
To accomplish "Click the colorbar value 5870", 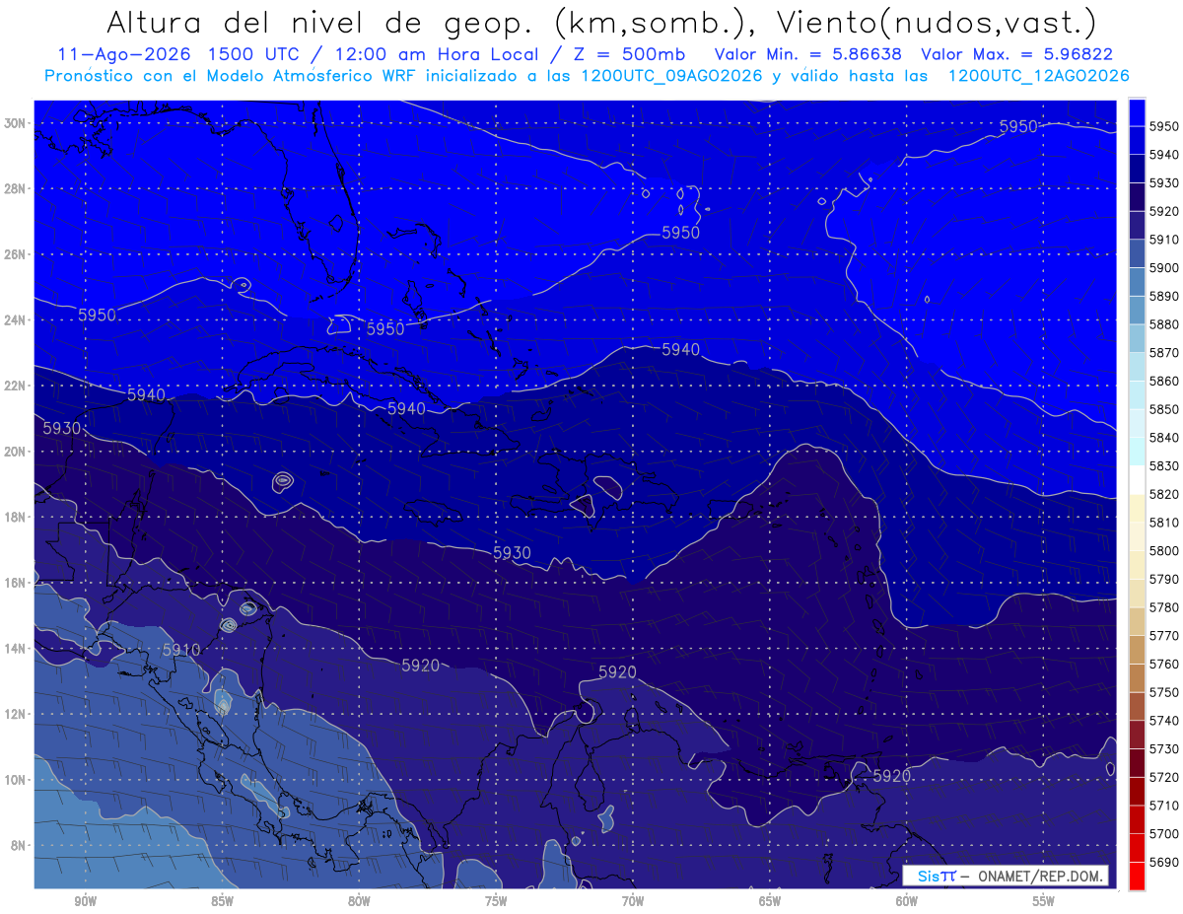I will [x=1164, y=352].
